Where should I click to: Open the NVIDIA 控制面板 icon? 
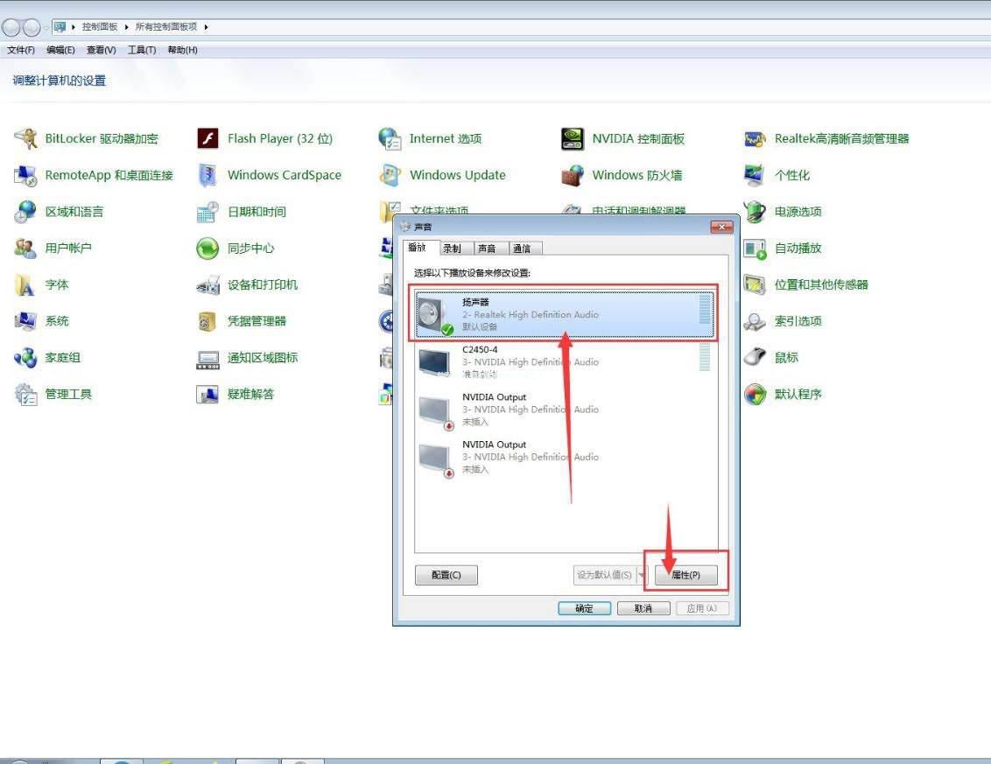[x=573, y=138]
